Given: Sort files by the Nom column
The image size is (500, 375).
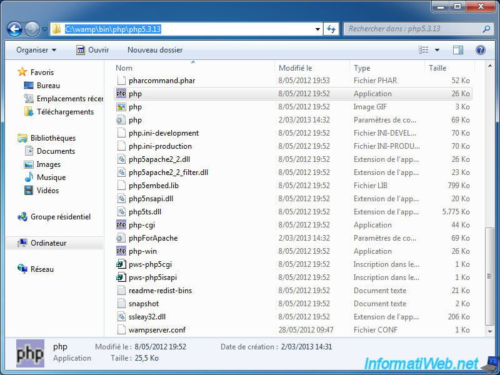Looking at the screenshot, I should pyautogui.click(x=194, y=68).
